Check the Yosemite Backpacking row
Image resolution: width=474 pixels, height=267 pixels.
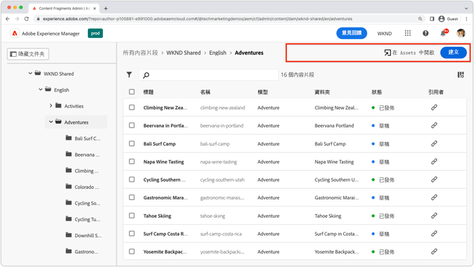click(132, 251)
